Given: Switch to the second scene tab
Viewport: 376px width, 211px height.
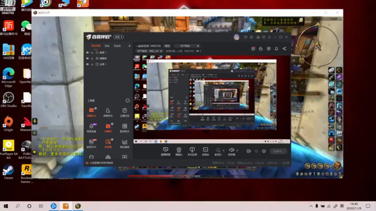Looking at the screenshot, I should coord(107,46).
